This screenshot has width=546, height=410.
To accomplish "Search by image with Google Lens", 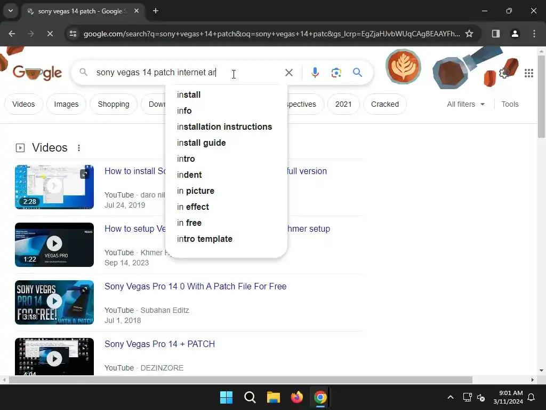I will point(336,73).
